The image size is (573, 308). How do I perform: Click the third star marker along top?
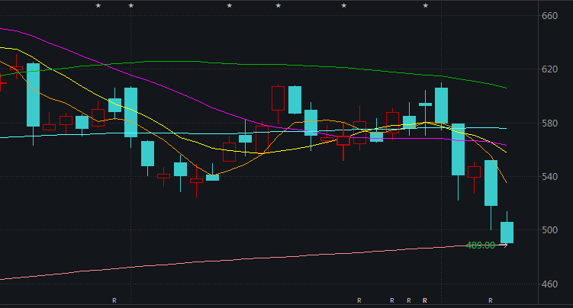click(229, 6)
